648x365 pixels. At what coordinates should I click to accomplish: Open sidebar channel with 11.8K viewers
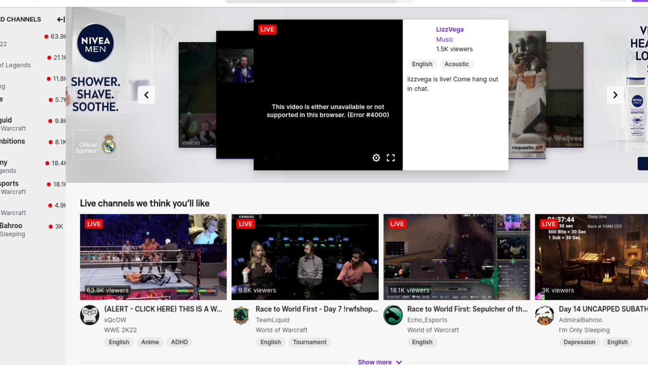point(33,82)
